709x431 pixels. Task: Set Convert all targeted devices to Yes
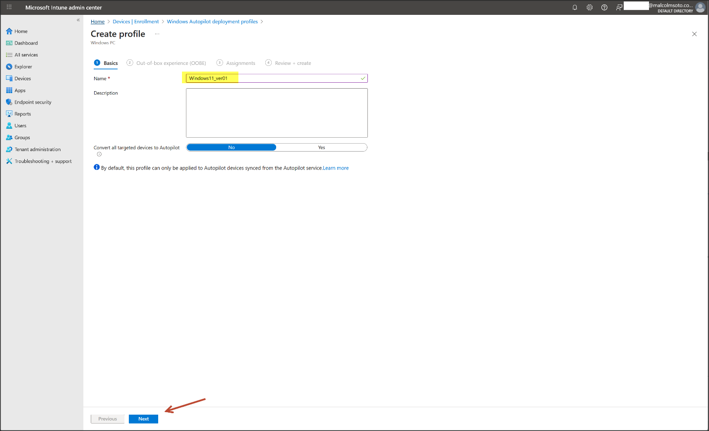click(x=321, y=148)
